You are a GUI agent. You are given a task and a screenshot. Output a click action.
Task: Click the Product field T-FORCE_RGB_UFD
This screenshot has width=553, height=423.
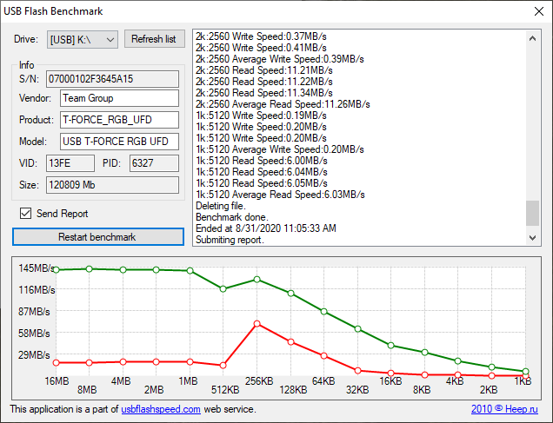119,120
